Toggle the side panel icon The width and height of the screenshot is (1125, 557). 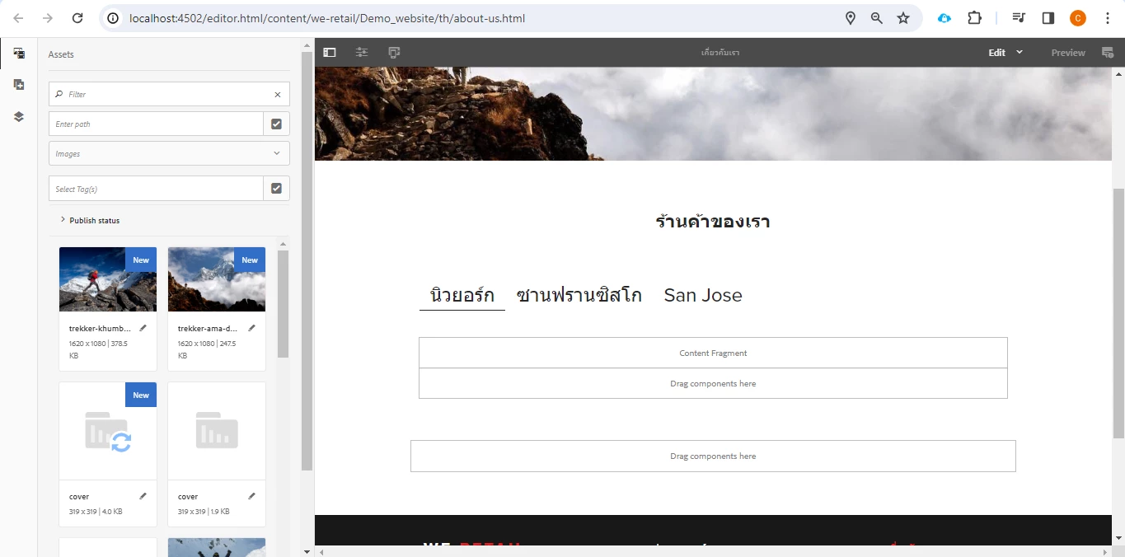pos(330,52)
